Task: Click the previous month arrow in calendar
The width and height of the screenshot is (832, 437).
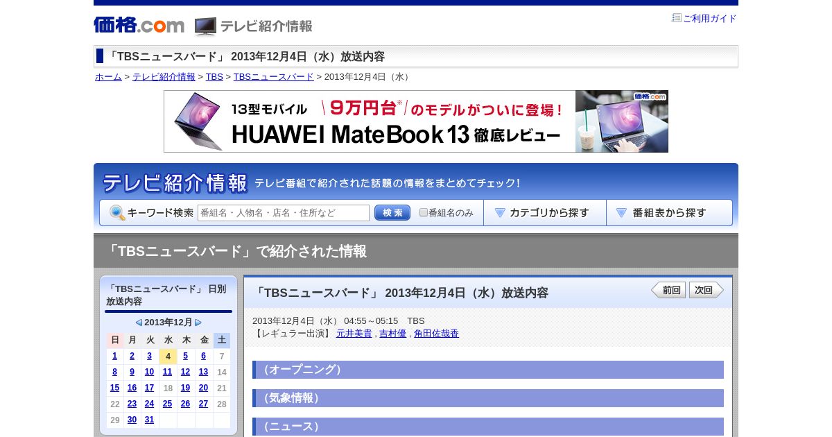Action: (x=139, y=323)
